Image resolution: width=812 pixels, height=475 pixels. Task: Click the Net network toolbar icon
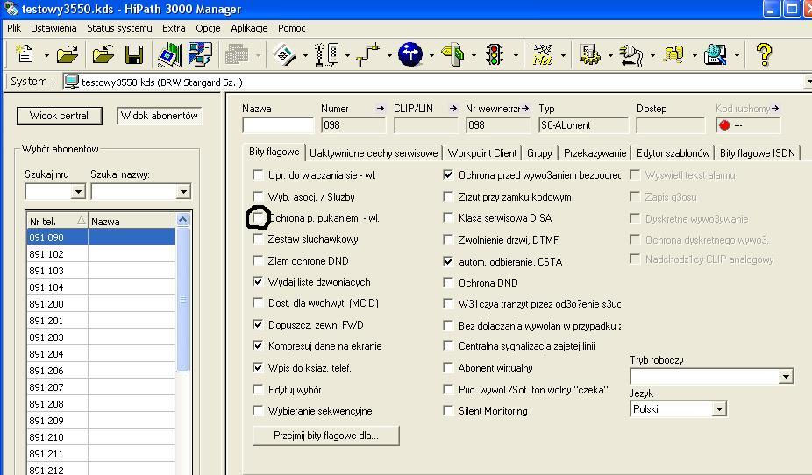[542, 54]
